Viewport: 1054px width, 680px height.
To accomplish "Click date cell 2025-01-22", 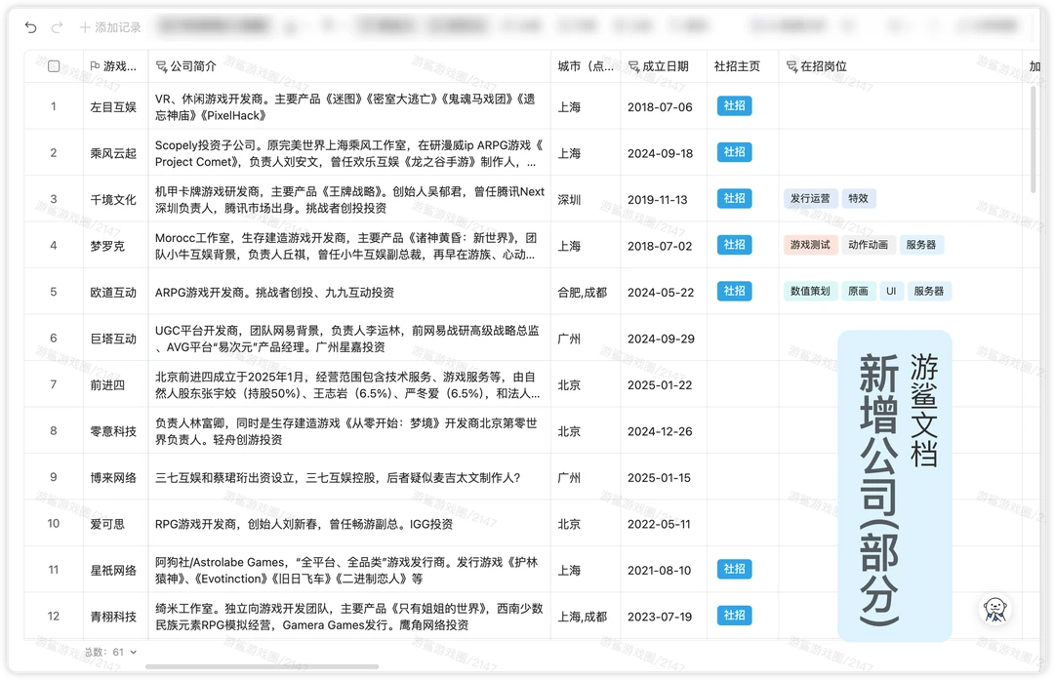I will point(664,385).
